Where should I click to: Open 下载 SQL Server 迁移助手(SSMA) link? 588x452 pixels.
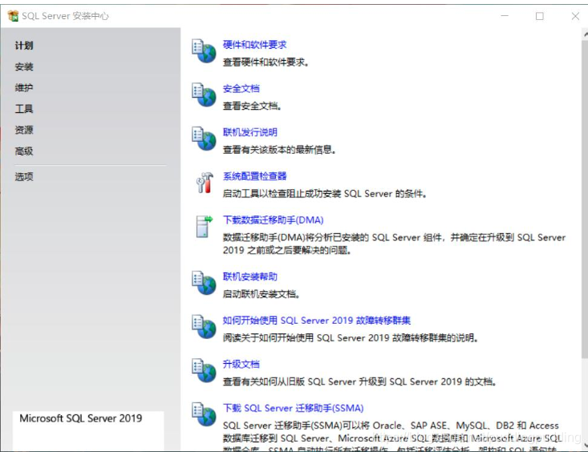coord(294,408)
